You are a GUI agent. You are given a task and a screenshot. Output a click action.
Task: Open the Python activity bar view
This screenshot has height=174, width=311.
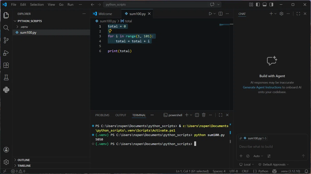click(x=6, y=90)
